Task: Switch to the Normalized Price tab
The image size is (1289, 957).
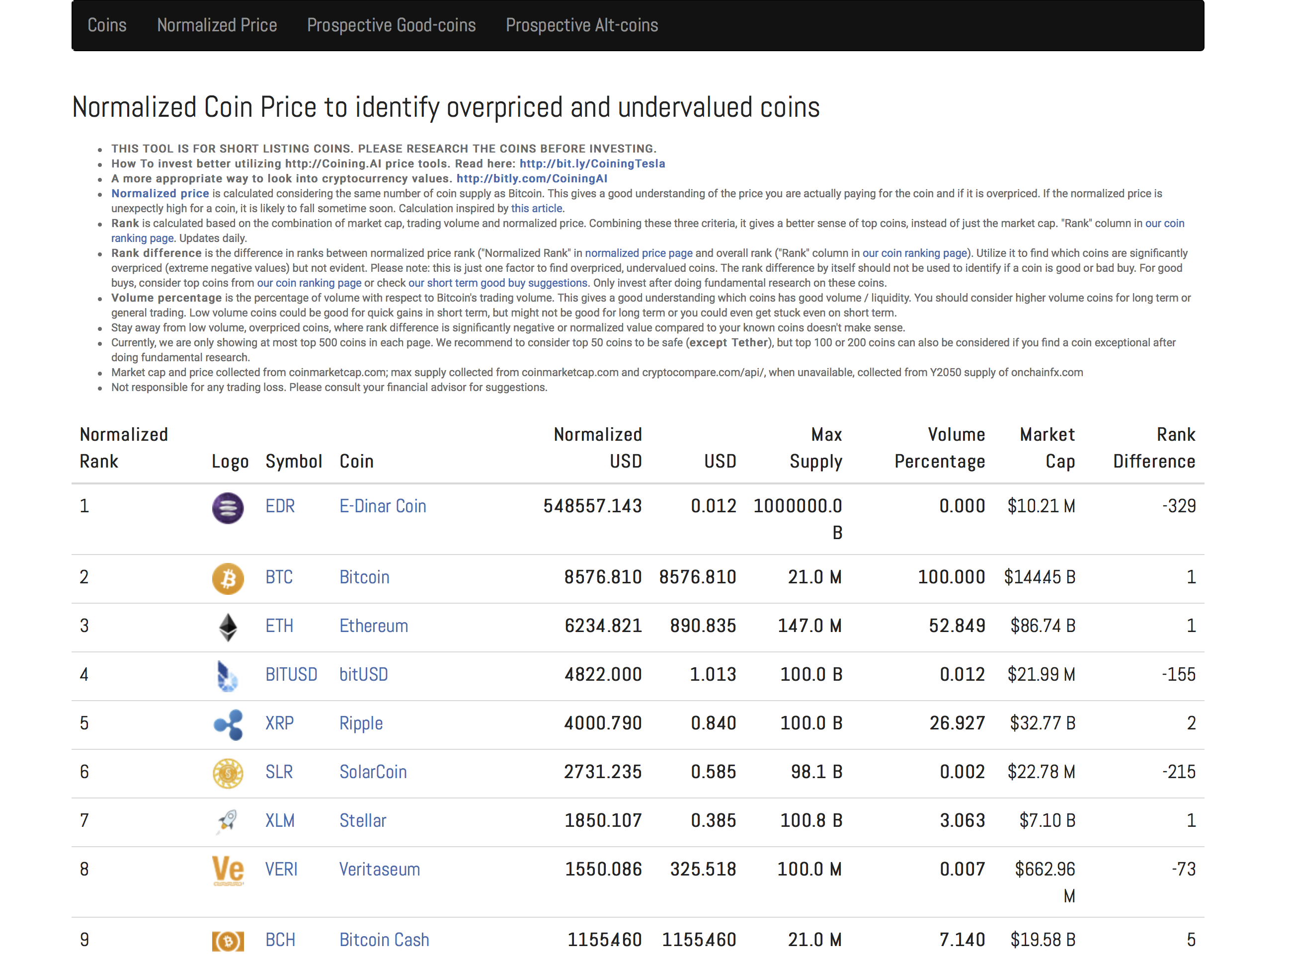Action: click(x=217, y=25)
